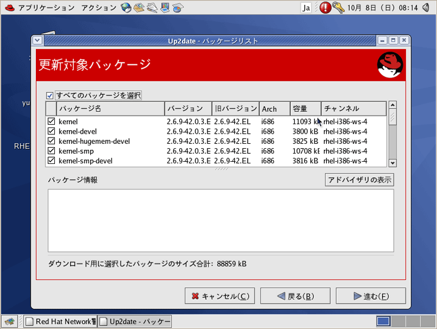This screenshot has width=437, height=329.
Task: Launch the email client from top panel
Action: point(139,8)
